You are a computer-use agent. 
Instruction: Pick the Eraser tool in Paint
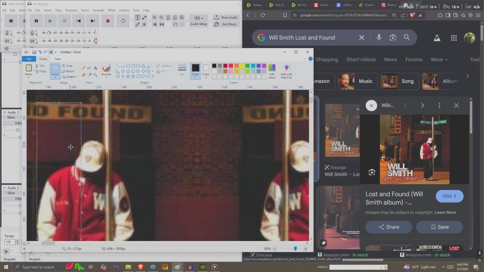point(83,75)
